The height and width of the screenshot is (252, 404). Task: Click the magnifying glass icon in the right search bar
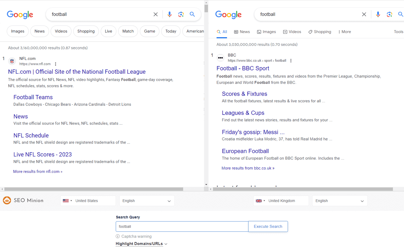[401, 14]
